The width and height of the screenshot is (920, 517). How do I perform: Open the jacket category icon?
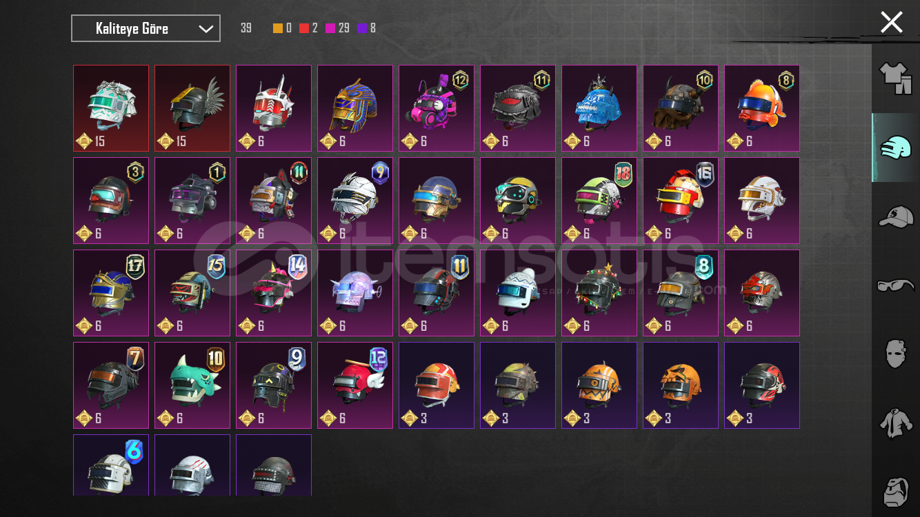(895, 423)
